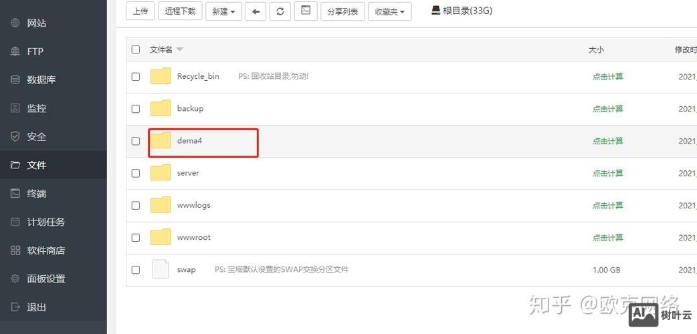Open FTP menu in sidebar

[x=54, y=51]
